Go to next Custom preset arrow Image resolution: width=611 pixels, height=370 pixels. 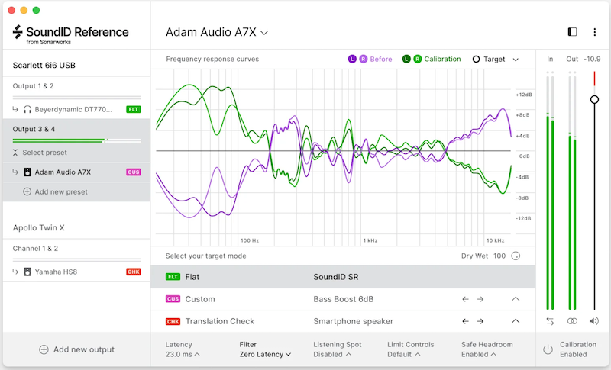480,299
